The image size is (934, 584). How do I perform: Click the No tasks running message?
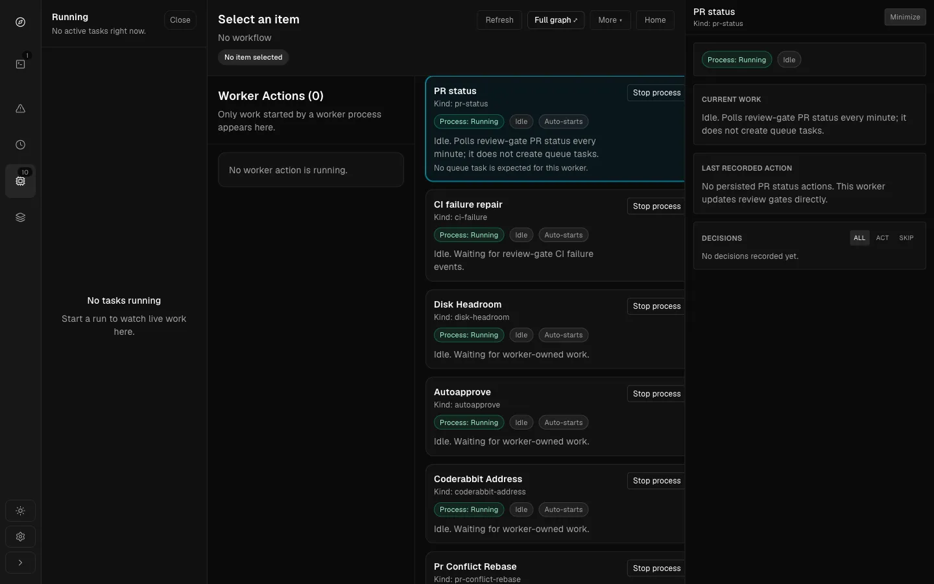coord(124,300)
